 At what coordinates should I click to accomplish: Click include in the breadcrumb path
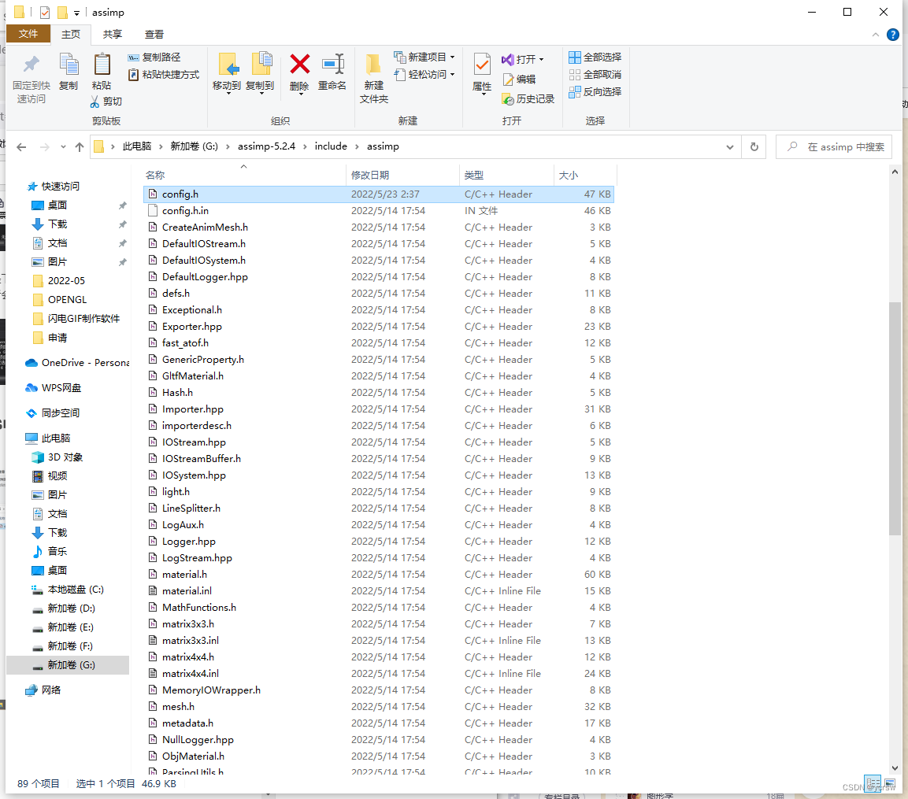pyautogui.click(x=331, y=146)
